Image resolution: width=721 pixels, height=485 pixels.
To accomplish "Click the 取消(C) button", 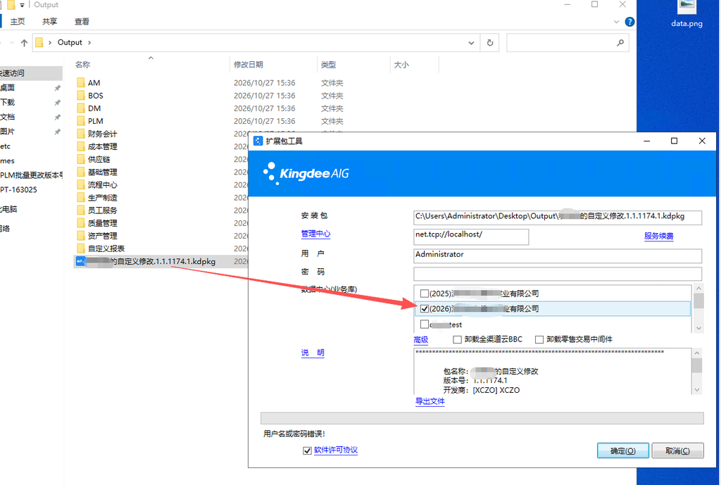I will point(678,451).
